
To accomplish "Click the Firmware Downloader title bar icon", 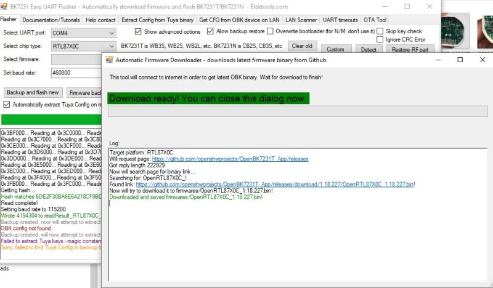I will 109,60.
